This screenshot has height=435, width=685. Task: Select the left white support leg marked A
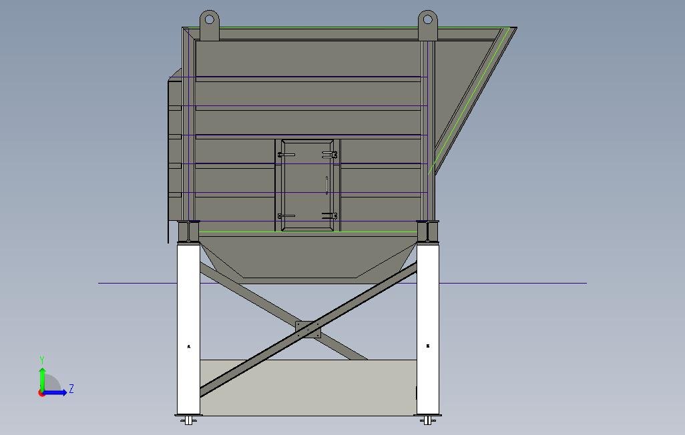(x=188, y=329)
